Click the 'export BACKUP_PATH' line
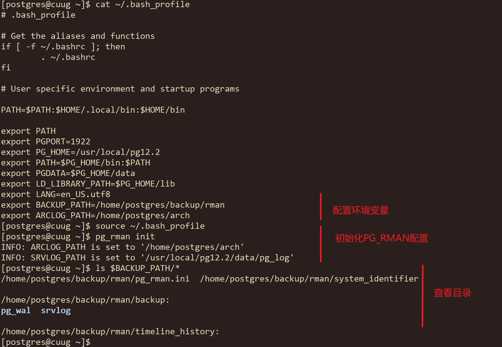Screen dimensions: 502x347 point(113,205)
